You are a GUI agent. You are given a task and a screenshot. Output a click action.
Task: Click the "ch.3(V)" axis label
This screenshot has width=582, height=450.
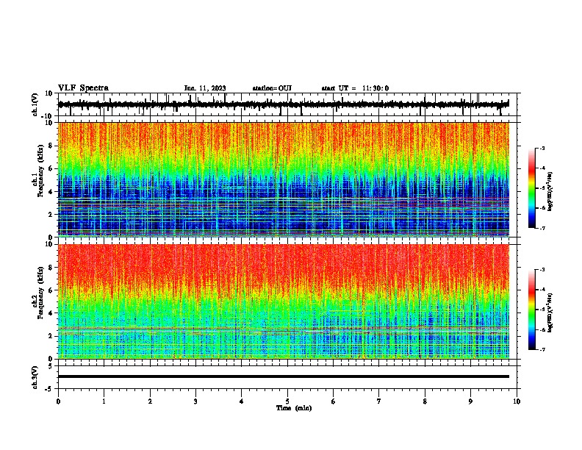[x=35, y=377]
